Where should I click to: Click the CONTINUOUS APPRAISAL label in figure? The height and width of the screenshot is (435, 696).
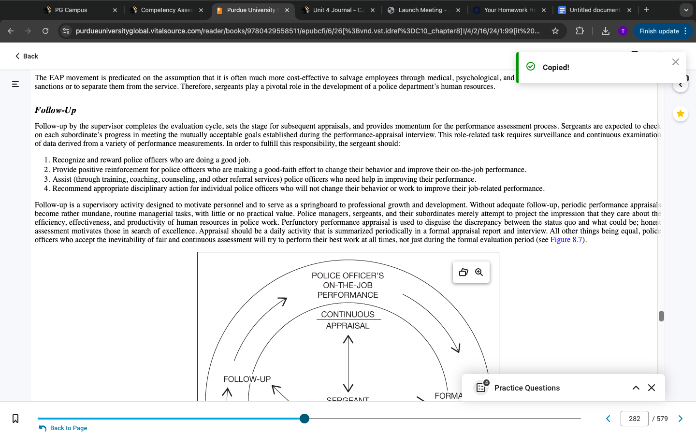point(348,320)
